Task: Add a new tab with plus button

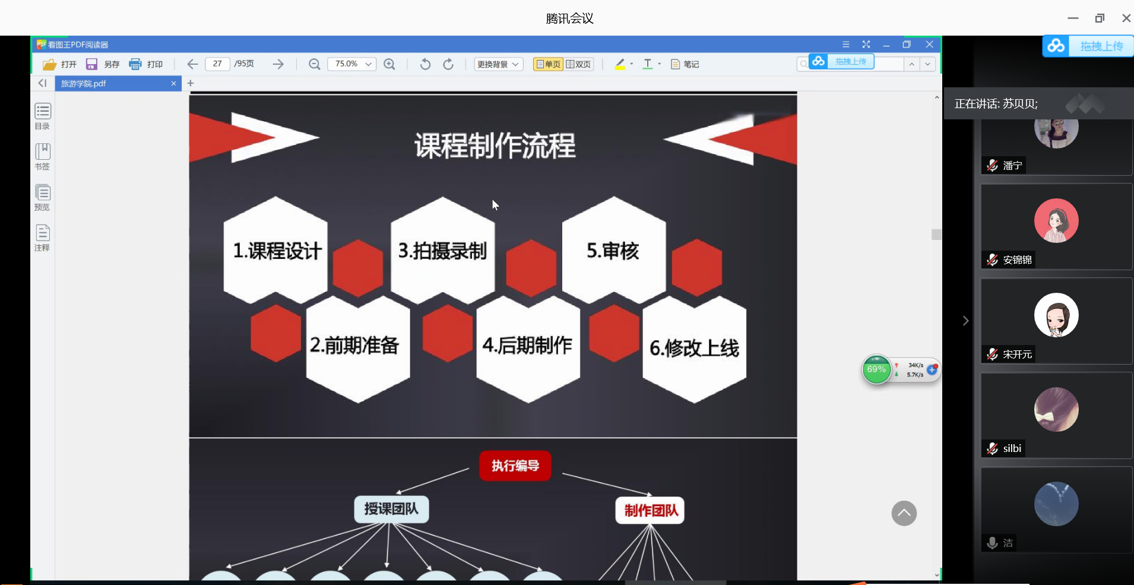Action: [x=191, y=83]
